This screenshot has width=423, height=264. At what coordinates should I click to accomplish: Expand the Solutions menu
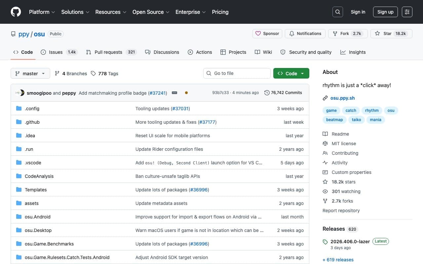pos(75,12)
